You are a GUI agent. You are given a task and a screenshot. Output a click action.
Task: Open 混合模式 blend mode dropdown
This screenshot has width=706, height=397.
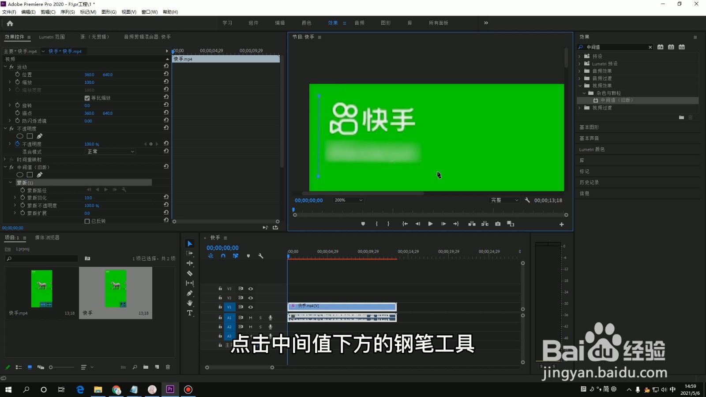(110, 152)
